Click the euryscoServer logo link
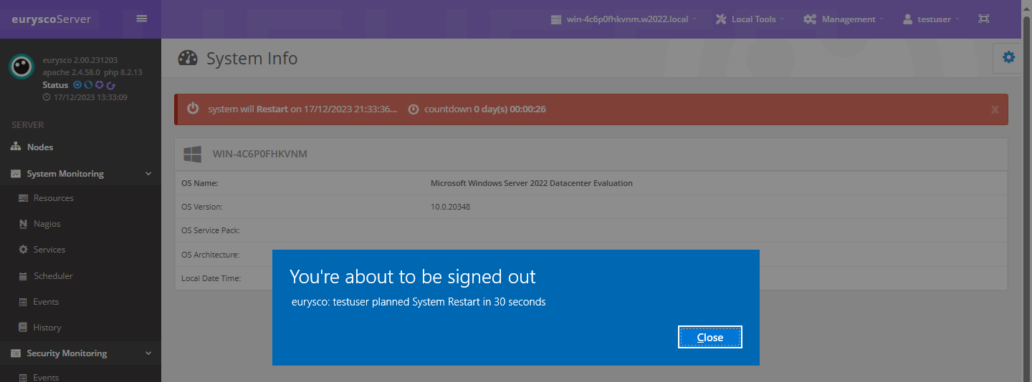This screenshot has height=382, width=1032. (52, 19)
